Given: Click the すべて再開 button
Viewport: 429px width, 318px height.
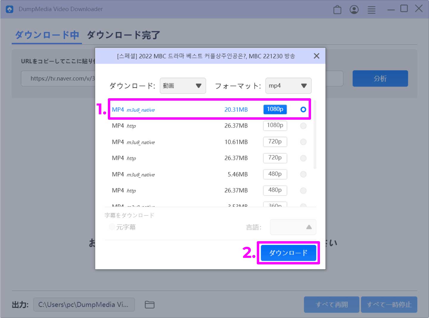Looking at the screenshot, I should point(332,305).
